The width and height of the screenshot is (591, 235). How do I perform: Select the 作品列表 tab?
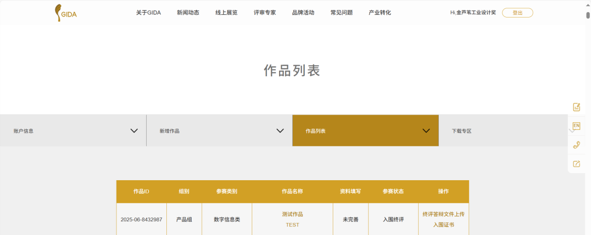point(366,130)
